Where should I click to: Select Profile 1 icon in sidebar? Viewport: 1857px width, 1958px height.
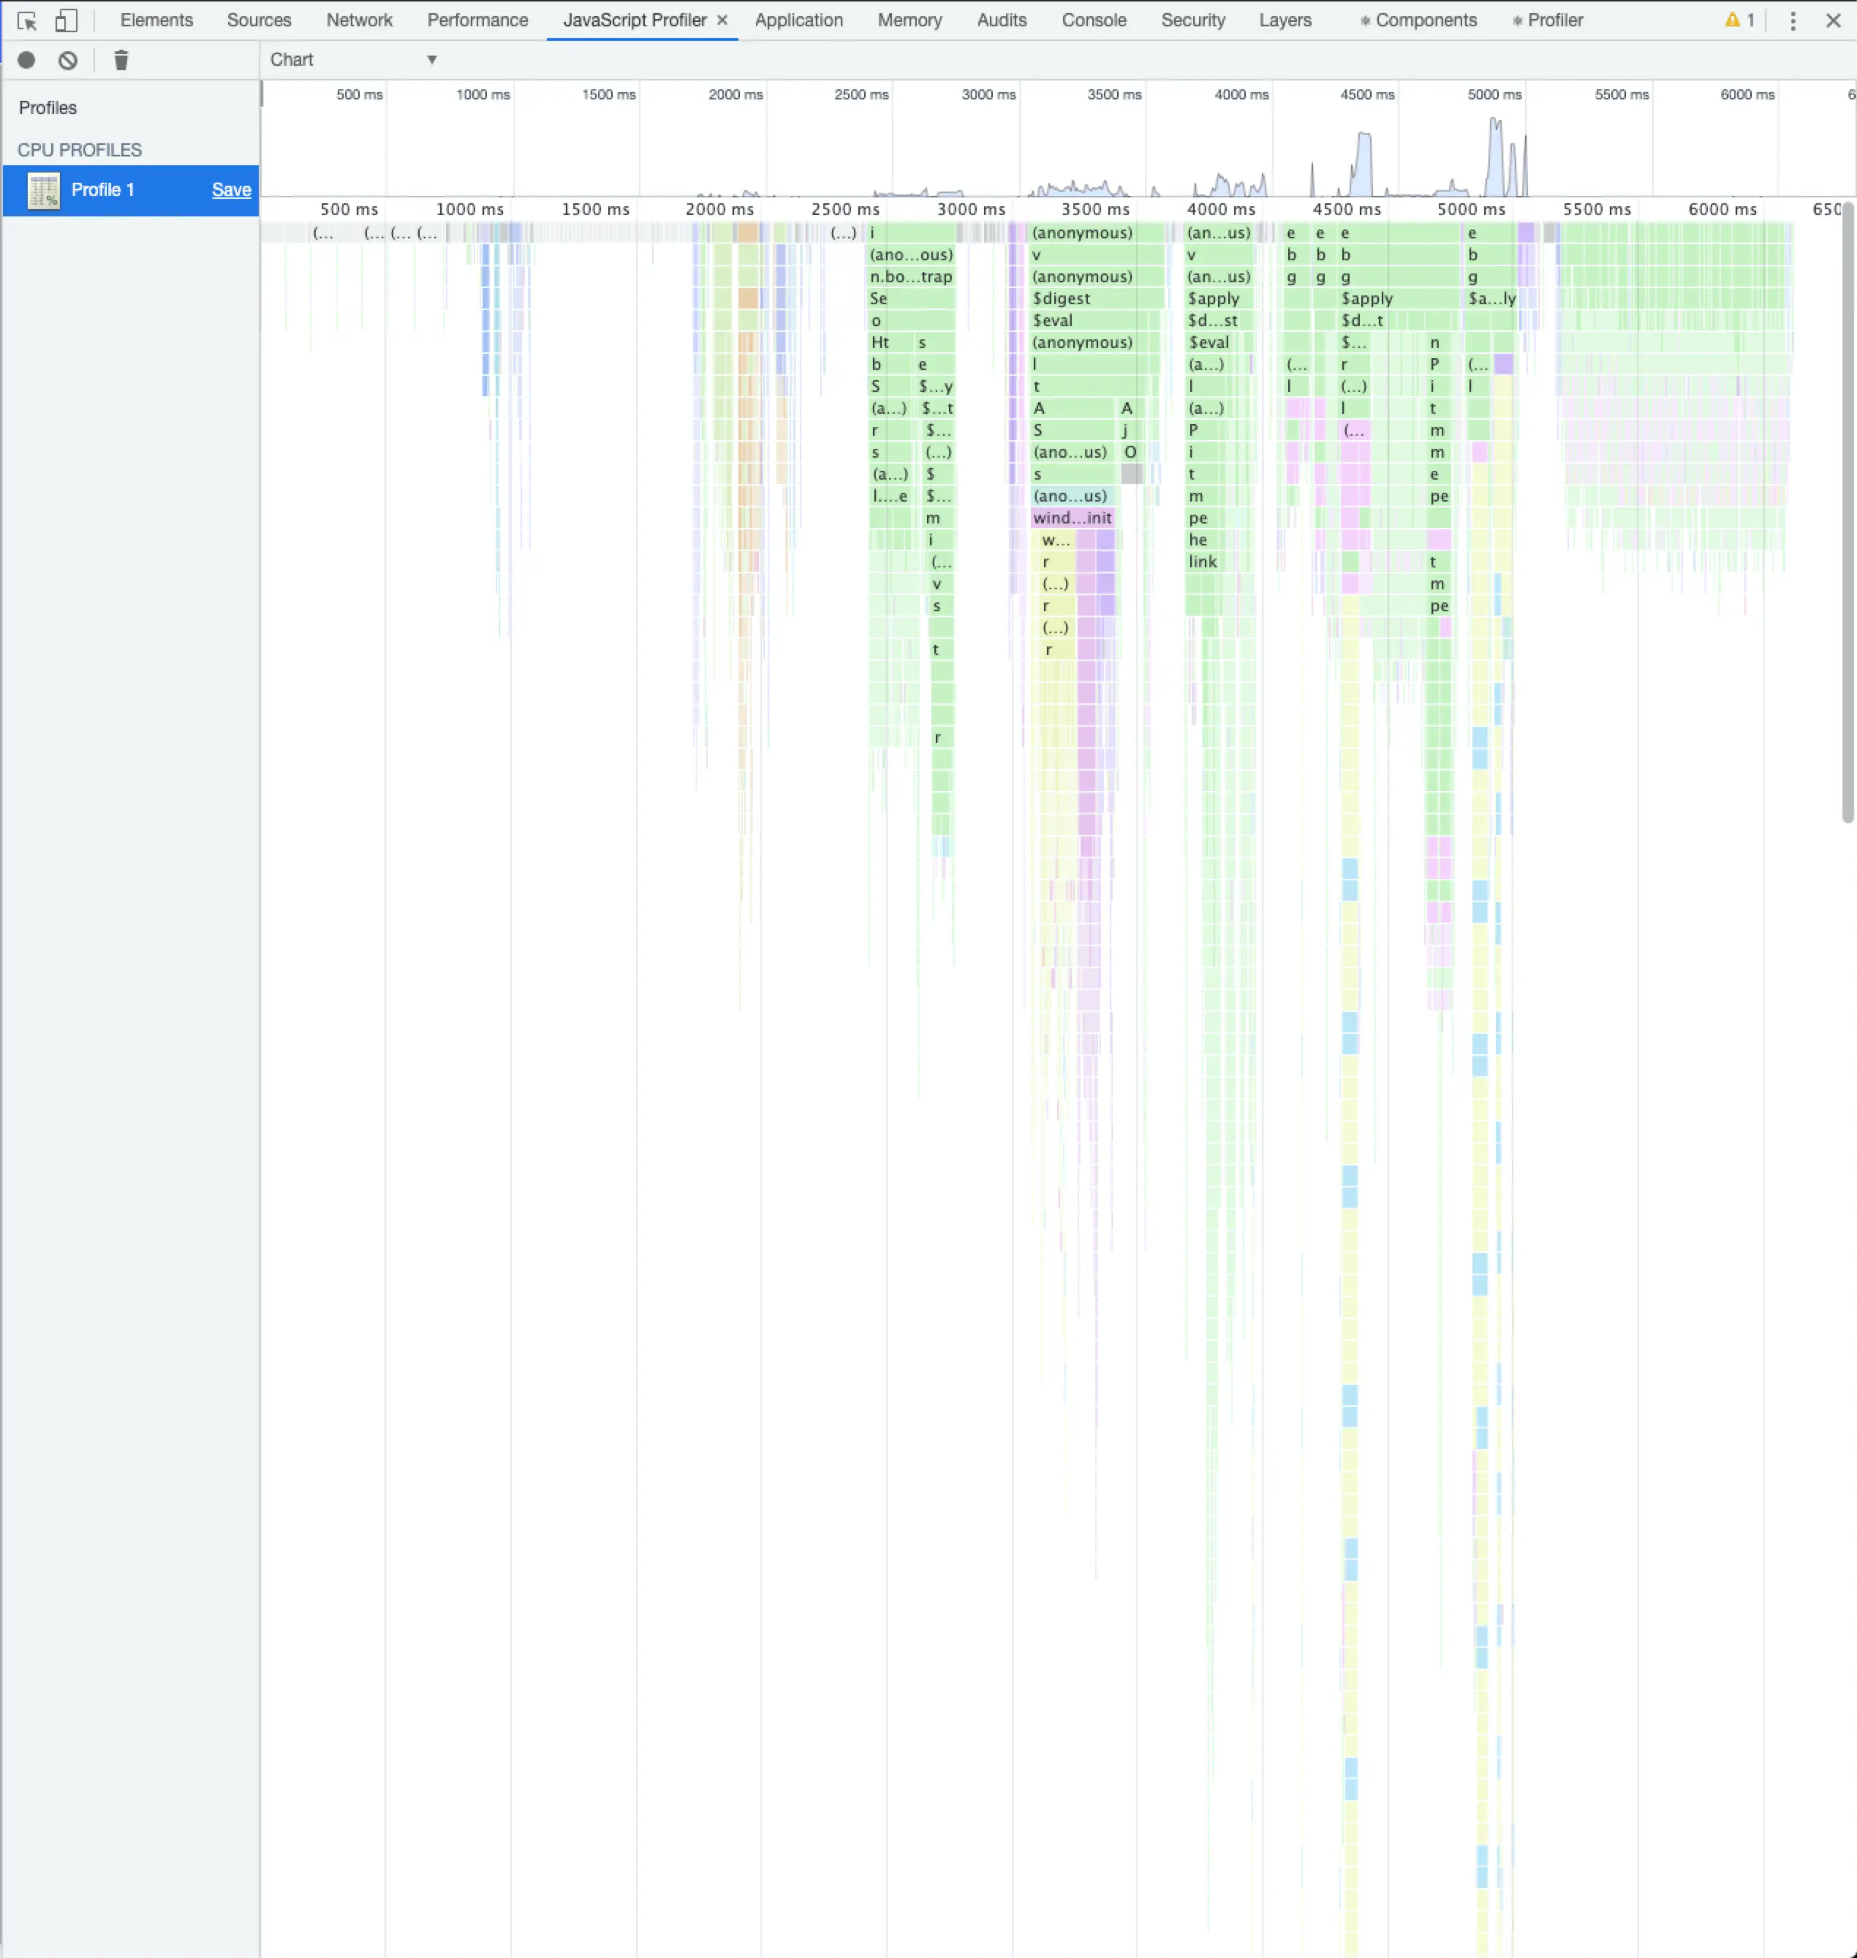(44, 190)
